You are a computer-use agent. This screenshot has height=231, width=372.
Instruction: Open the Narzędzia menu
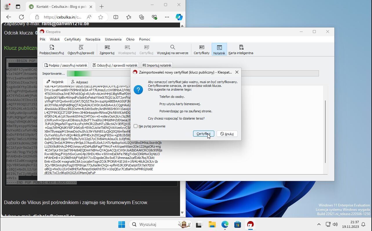93,39
